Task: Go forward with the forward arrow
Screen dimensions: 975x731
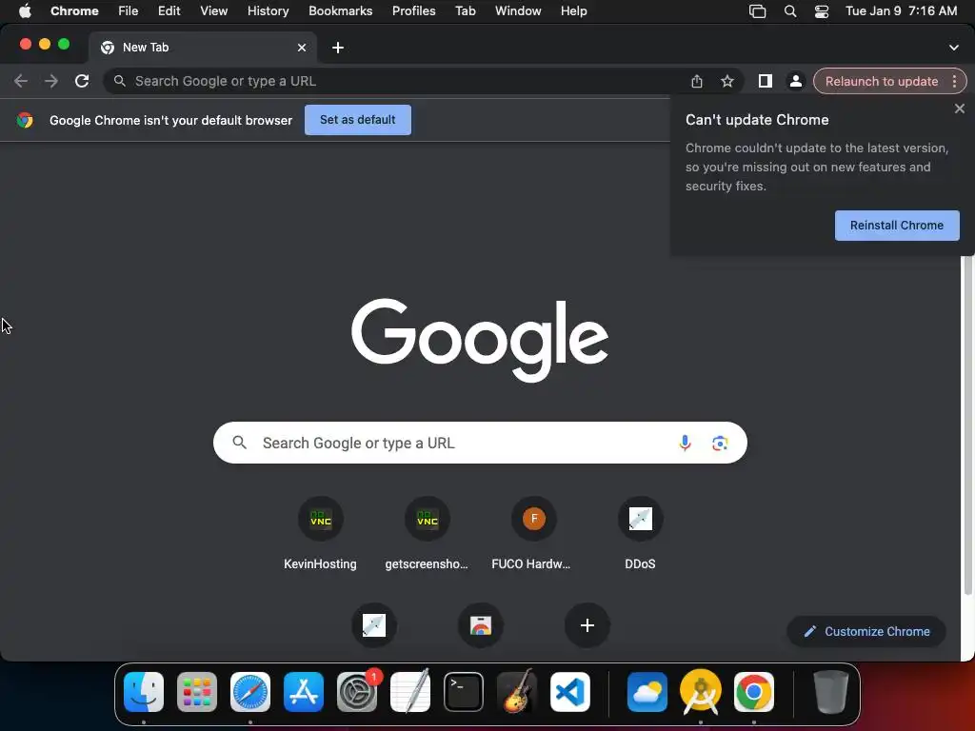Action: 51,81
